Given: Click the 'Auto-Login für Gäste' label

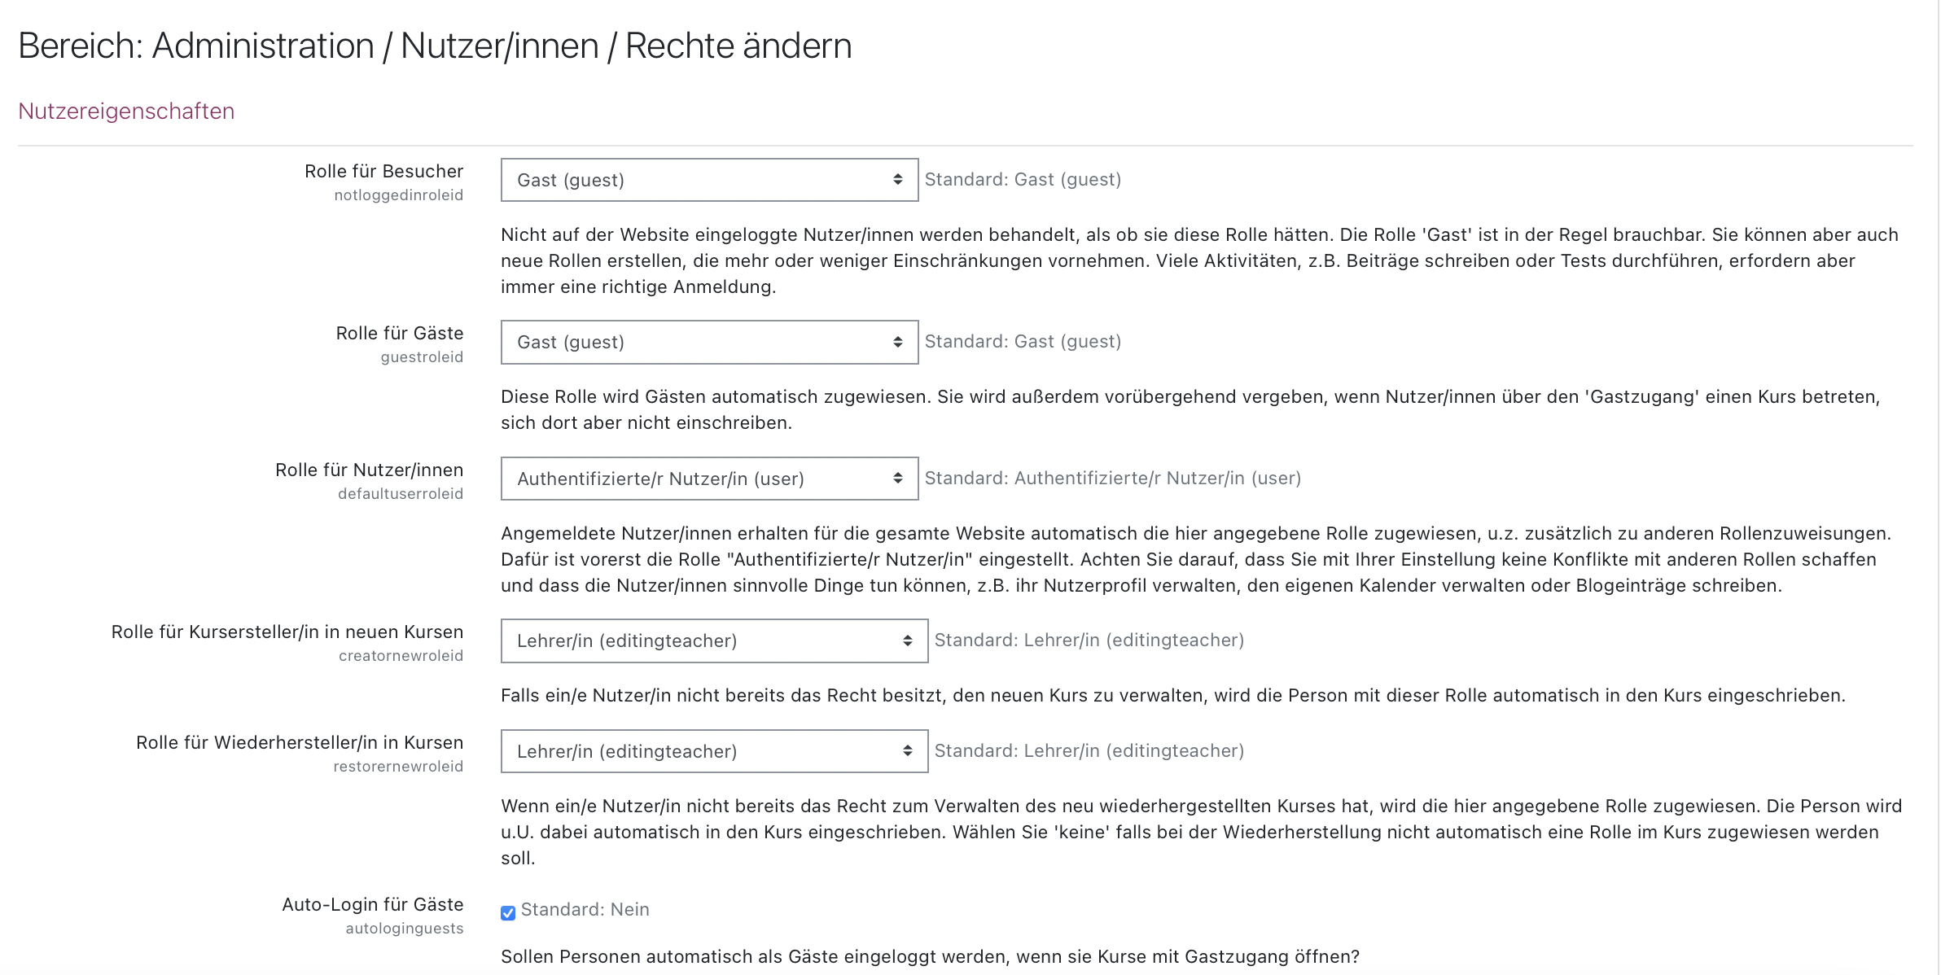Looking at the screenshot, I should [x=372, y=904].
